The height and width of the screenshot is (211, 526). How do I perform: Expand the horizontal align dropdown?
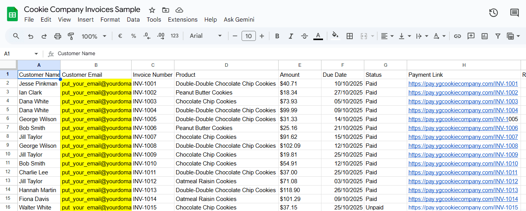click(x=387, y=36)
